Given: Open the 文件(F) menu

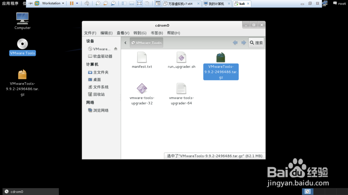Looking at the screenshot, I should pos(90,33).
